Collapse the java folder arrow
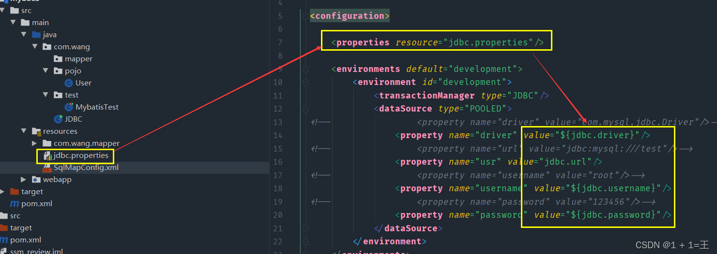This screenshot has height=254, width=717. pyautogui.click(x=24, y=34)
